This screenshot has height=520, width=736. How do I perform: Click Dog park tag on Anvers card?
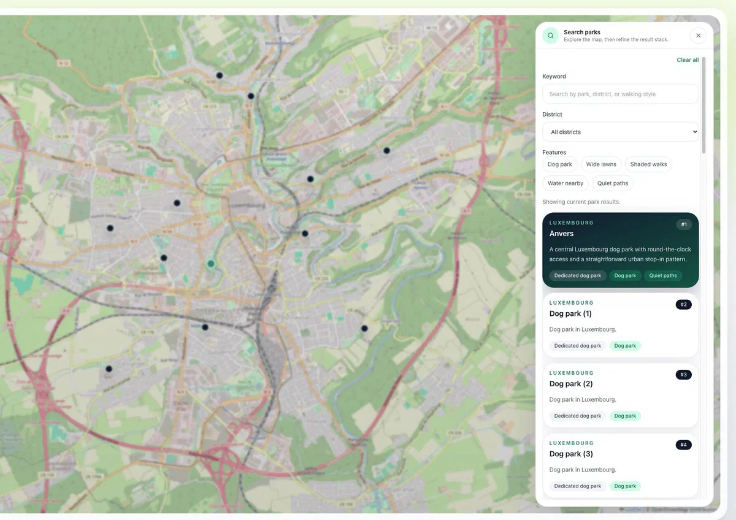(625, 276)
